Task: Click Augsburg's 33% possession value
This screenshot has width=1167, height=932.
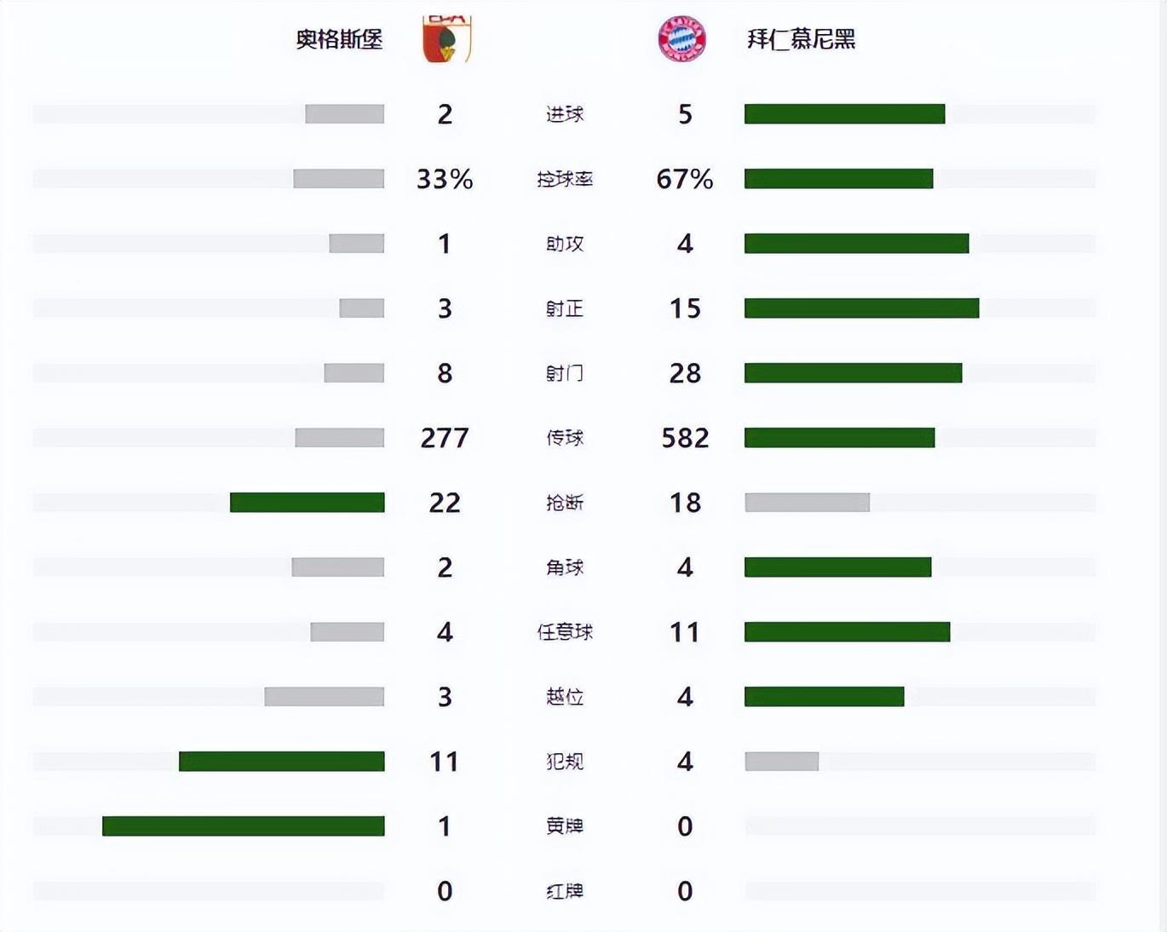Action: (445, 179)
